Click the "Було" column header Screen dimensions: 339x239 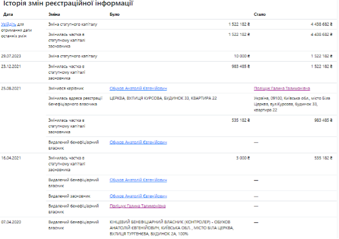[115, 14]
